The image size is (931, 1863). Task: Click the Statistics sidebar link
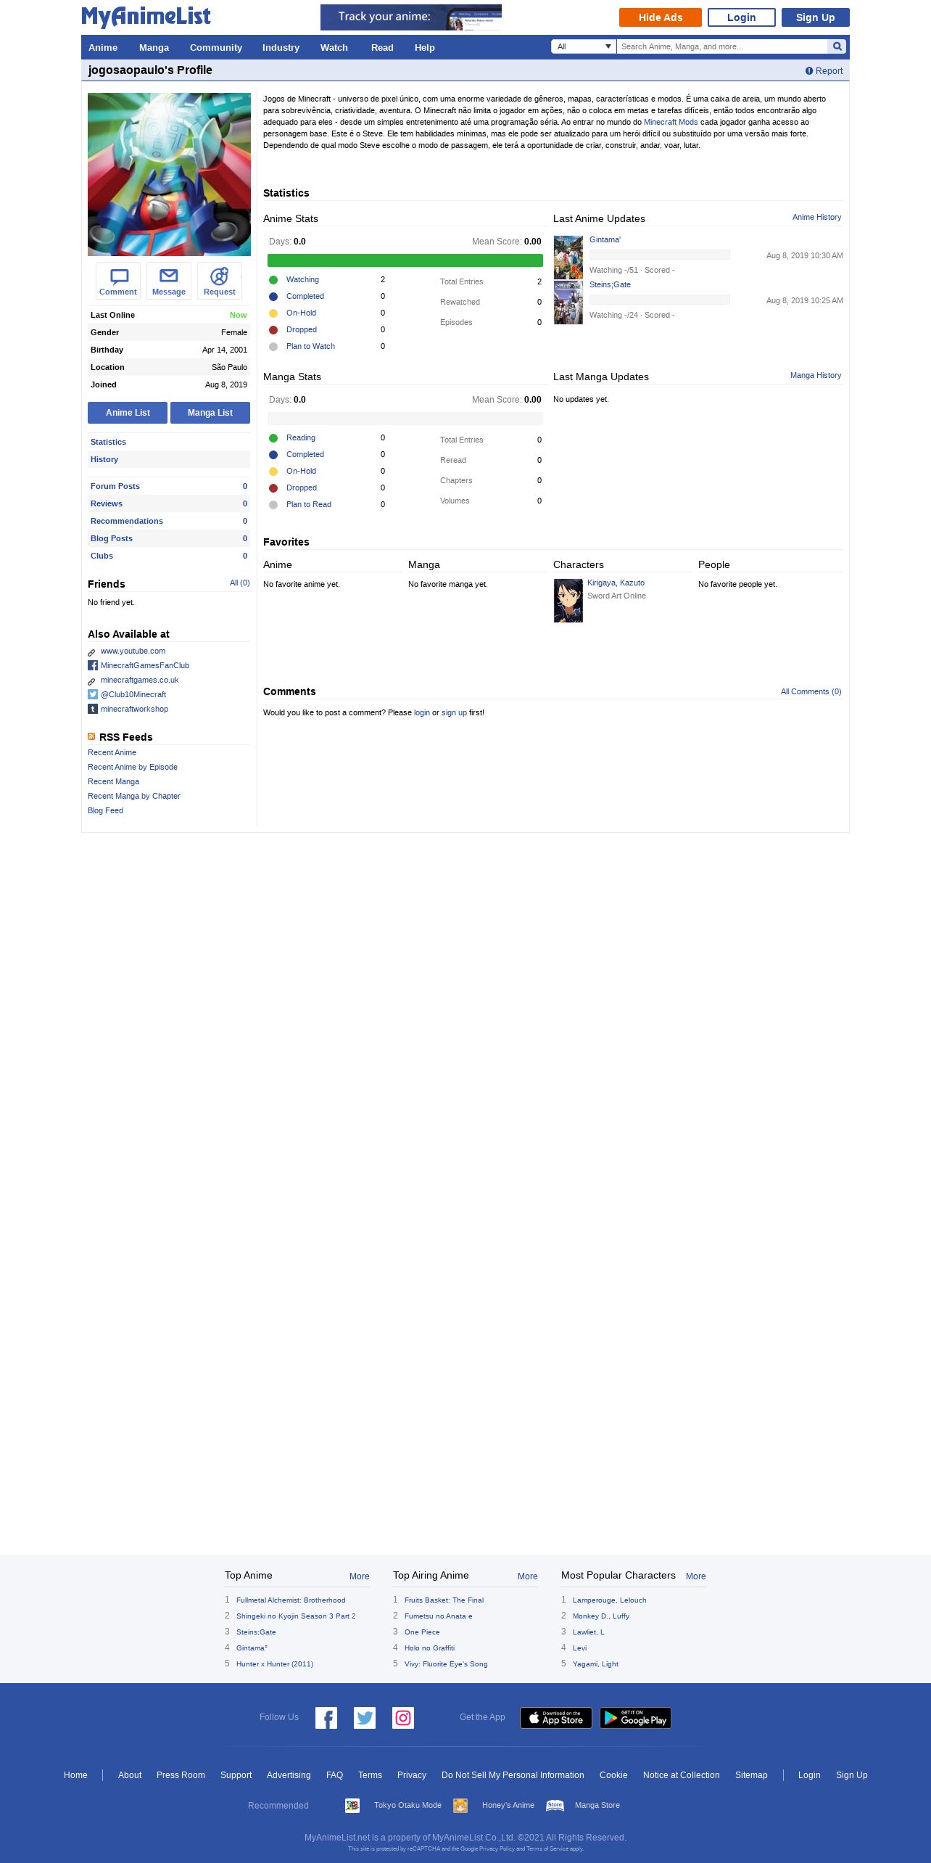[108, 442]
